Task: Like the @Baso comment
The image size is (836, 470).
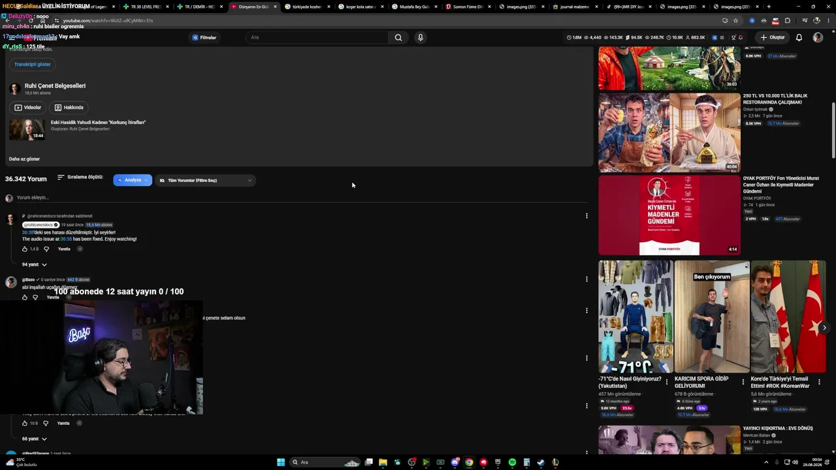Action: point(25,297)
